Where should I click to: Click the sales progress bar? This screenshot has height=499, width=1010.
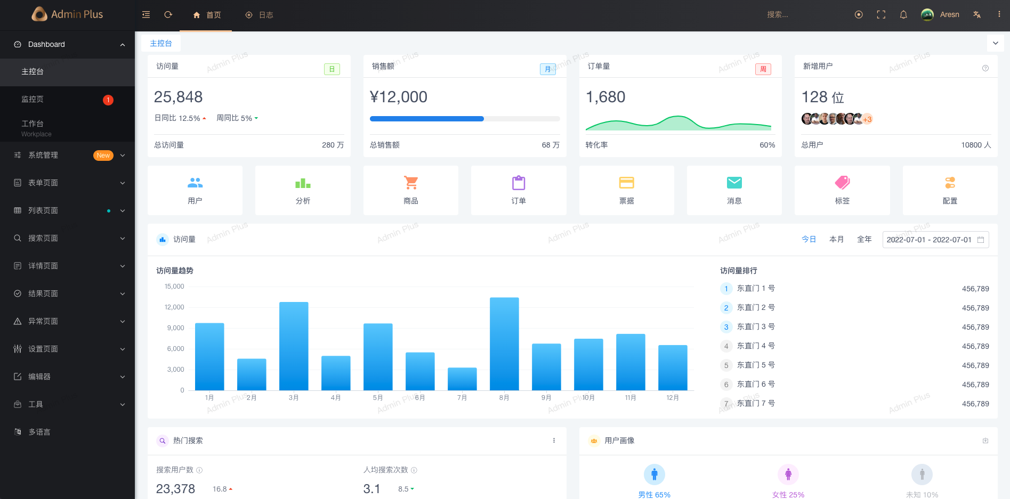pyautogui.click(x=465, y=119)
